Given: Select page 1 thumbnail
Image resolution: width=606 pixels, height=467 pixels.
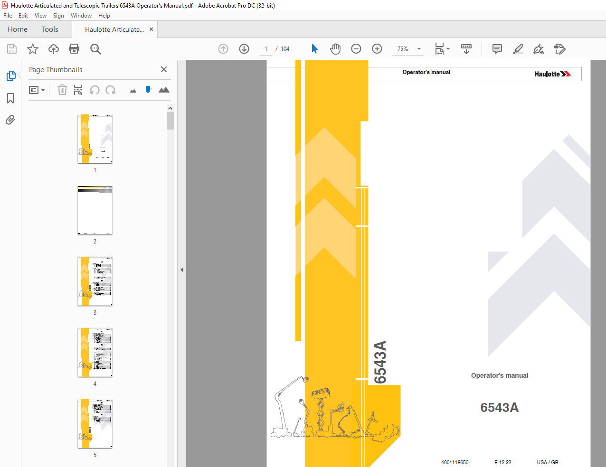Looking at the screenshot, I should tap(95, 139).
